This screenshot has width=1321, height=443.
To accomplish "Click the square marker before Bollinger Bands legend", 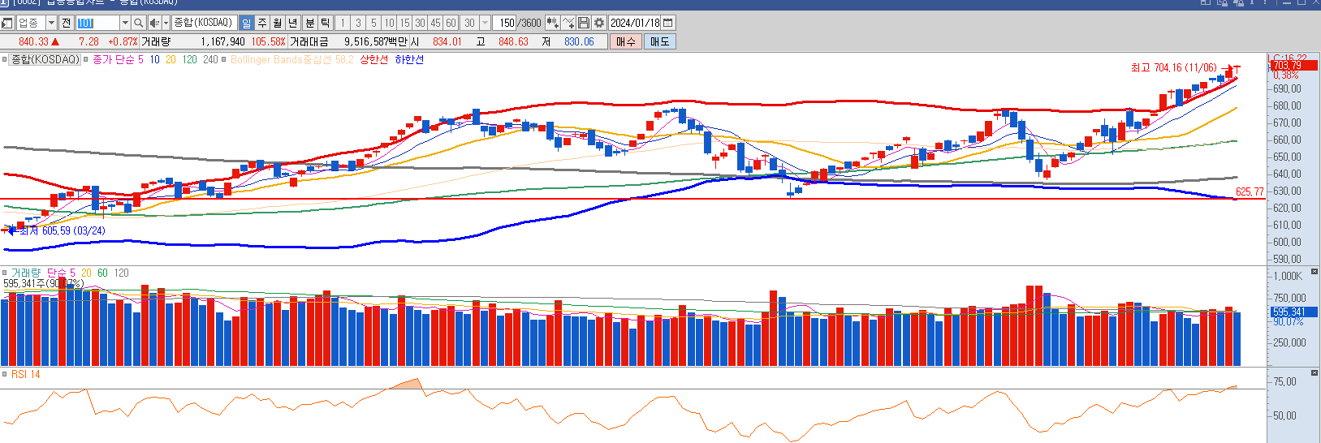I will [225, 59].
